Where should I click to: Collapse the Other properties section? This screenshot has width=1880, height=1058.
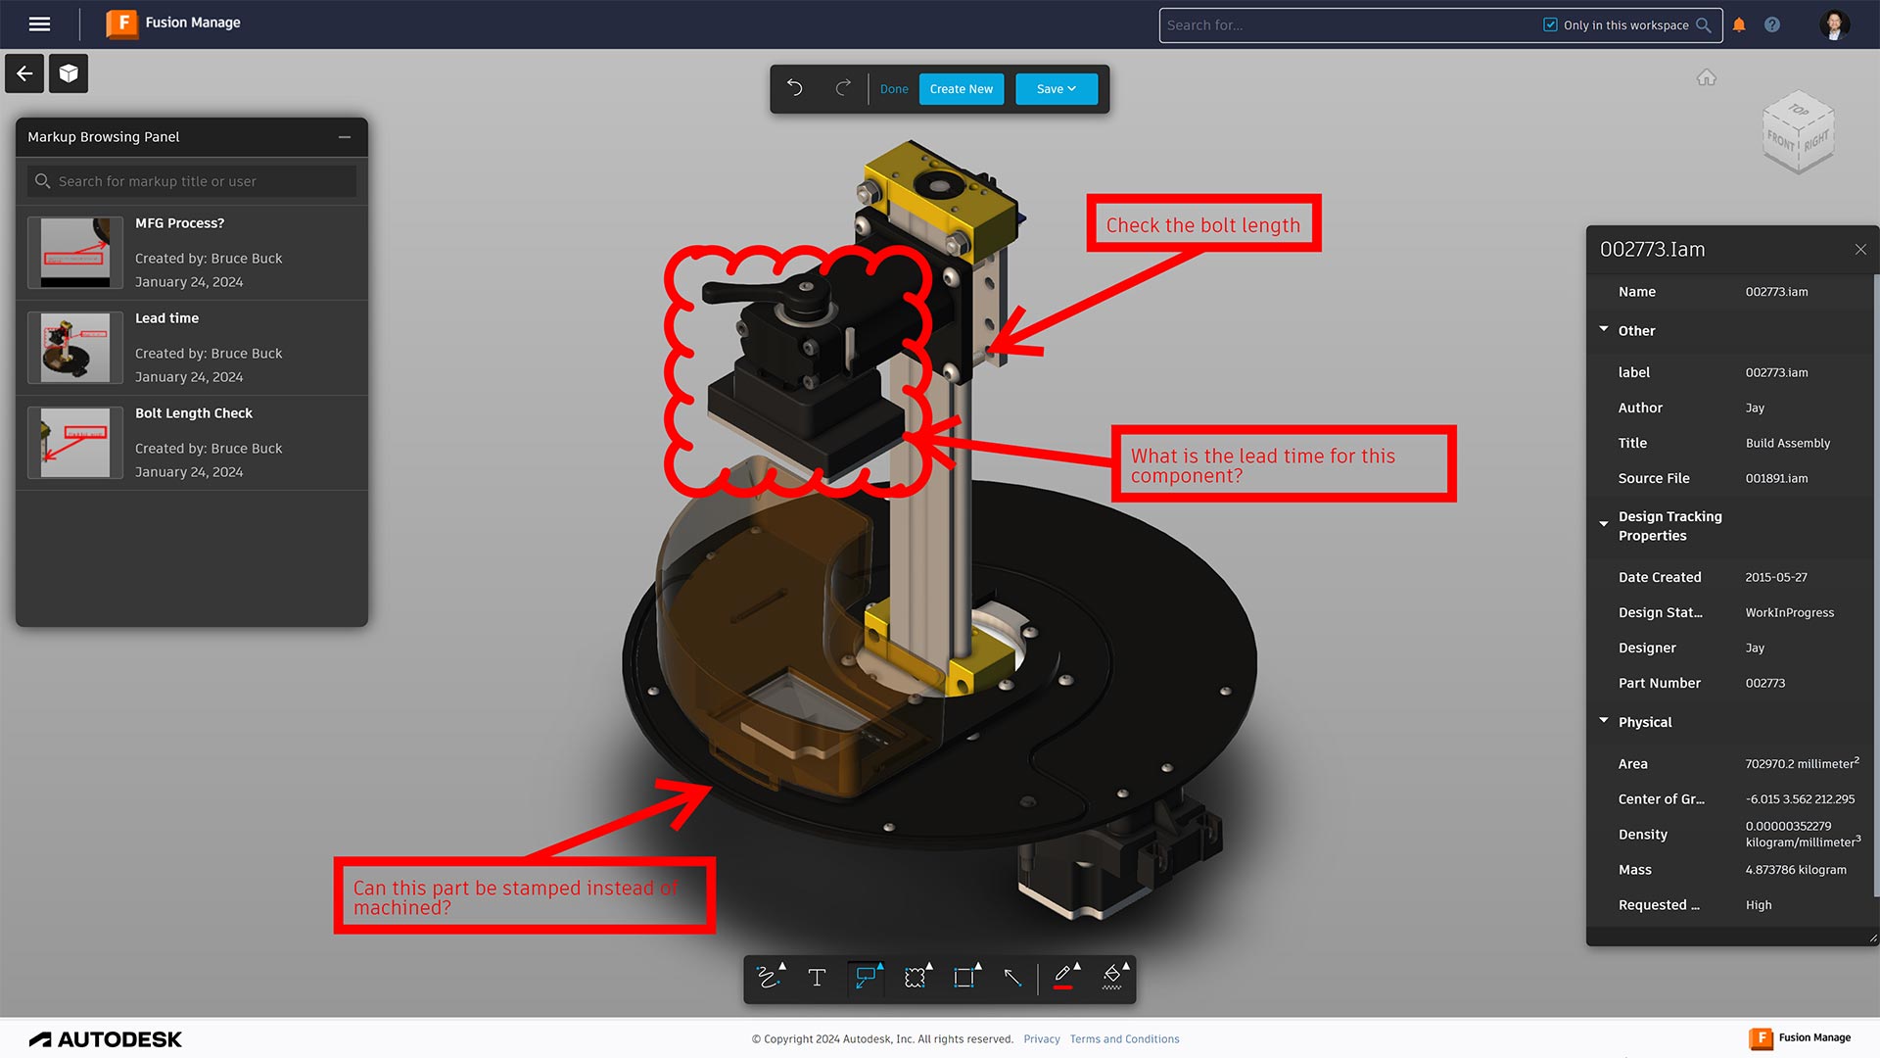tap(1604, 330)
